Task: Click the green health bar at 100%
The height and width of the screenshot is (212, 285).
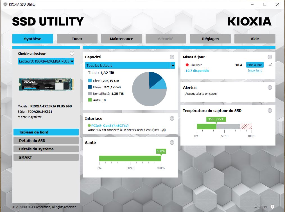Action: 130,158
